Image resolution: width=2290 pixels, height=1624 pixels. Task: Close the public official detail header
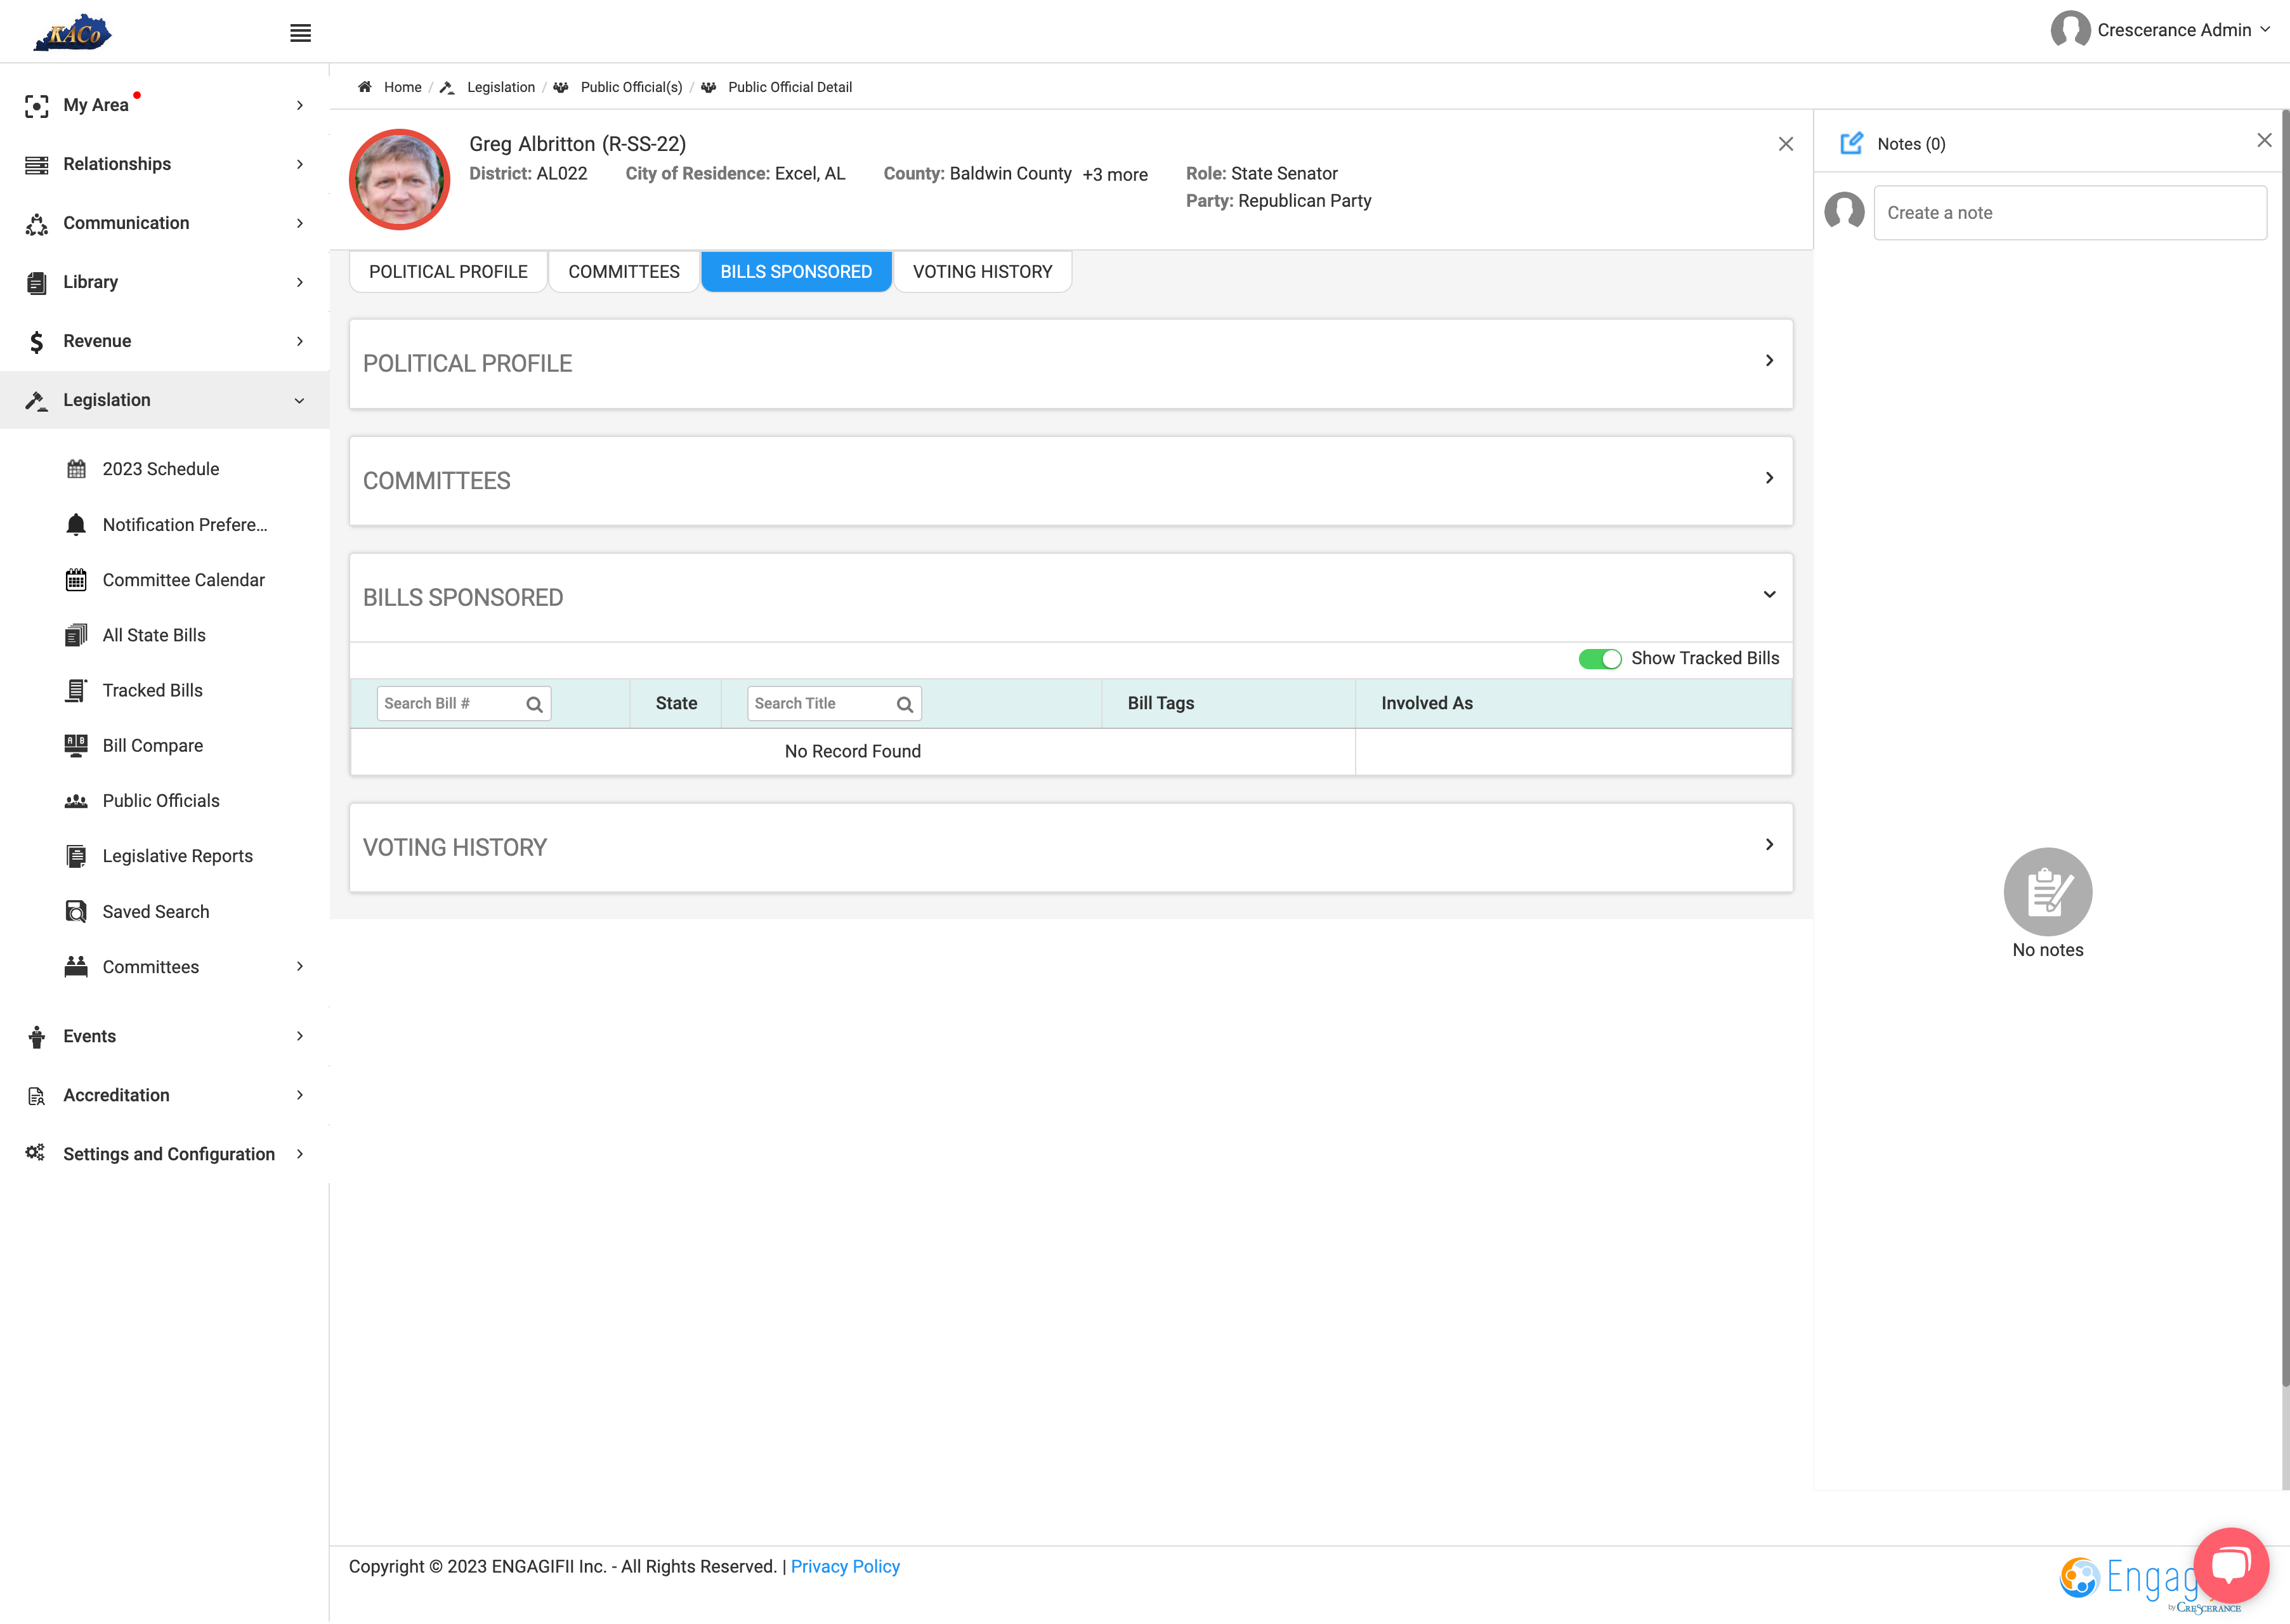1786,144
